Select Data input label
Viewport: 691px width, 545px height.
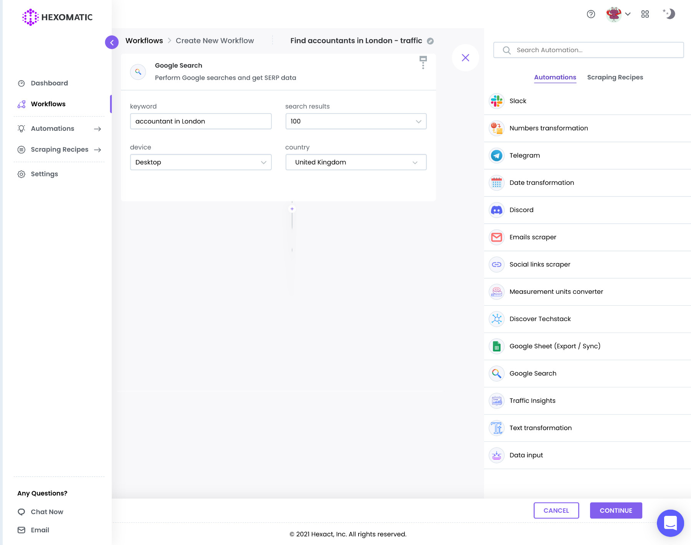click(526, 455)
